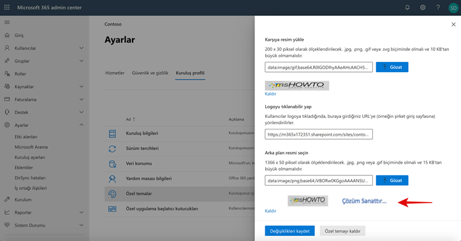Click Gözat next to the background image field
461x241 pixels.
(x=392, y=180)
